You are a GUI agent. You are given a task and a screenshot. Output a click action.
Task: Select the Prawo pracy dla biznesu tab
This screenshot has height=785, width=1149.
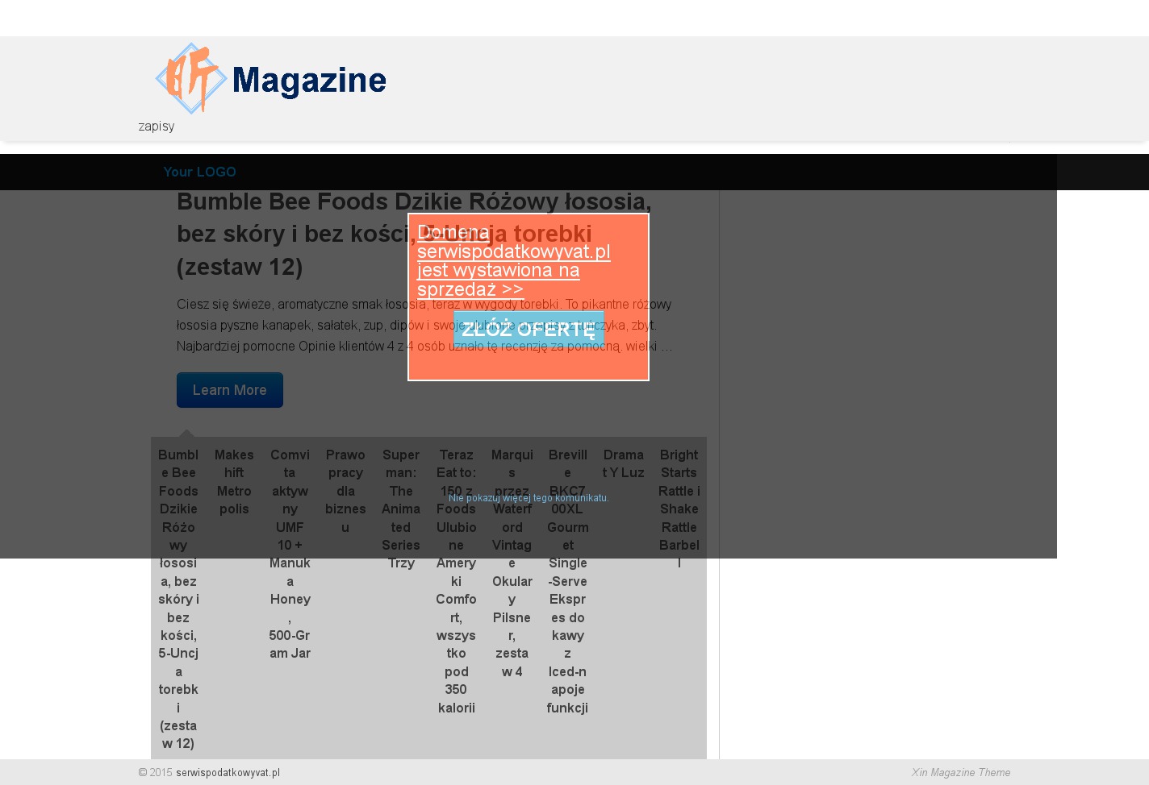pos(345,490)
